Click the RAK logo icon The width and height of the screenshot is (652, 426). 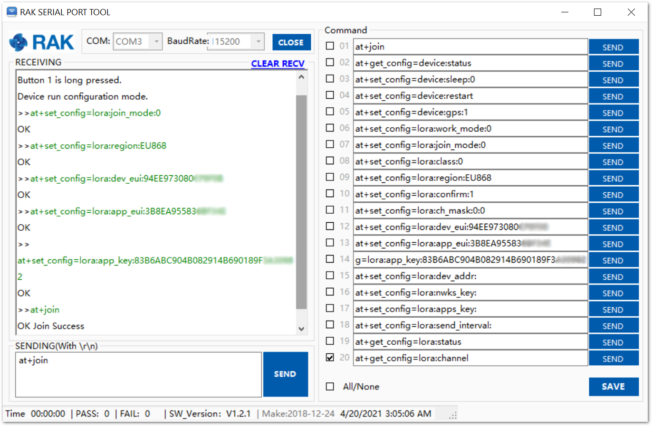click(19, 42)
